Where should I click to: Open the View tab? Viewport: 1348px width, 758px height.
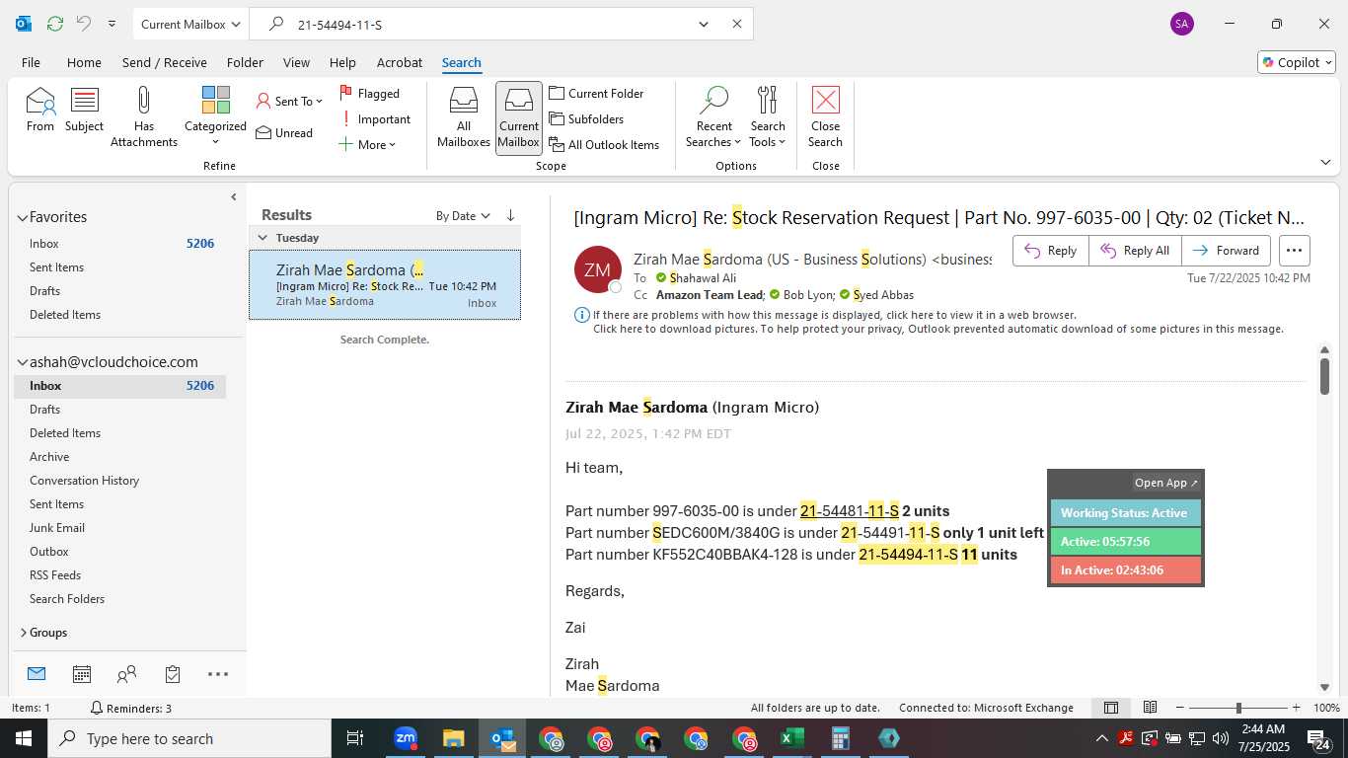(296, 62)
